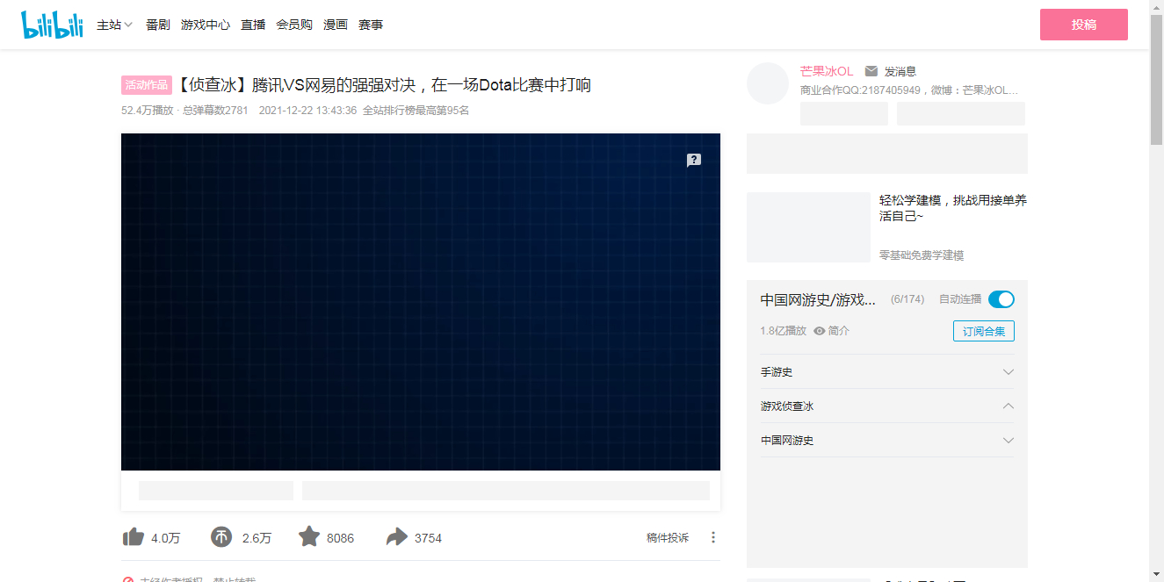The image size is (1164, 582).
Task: Click the video player area
Action: (x=421, y=302)
